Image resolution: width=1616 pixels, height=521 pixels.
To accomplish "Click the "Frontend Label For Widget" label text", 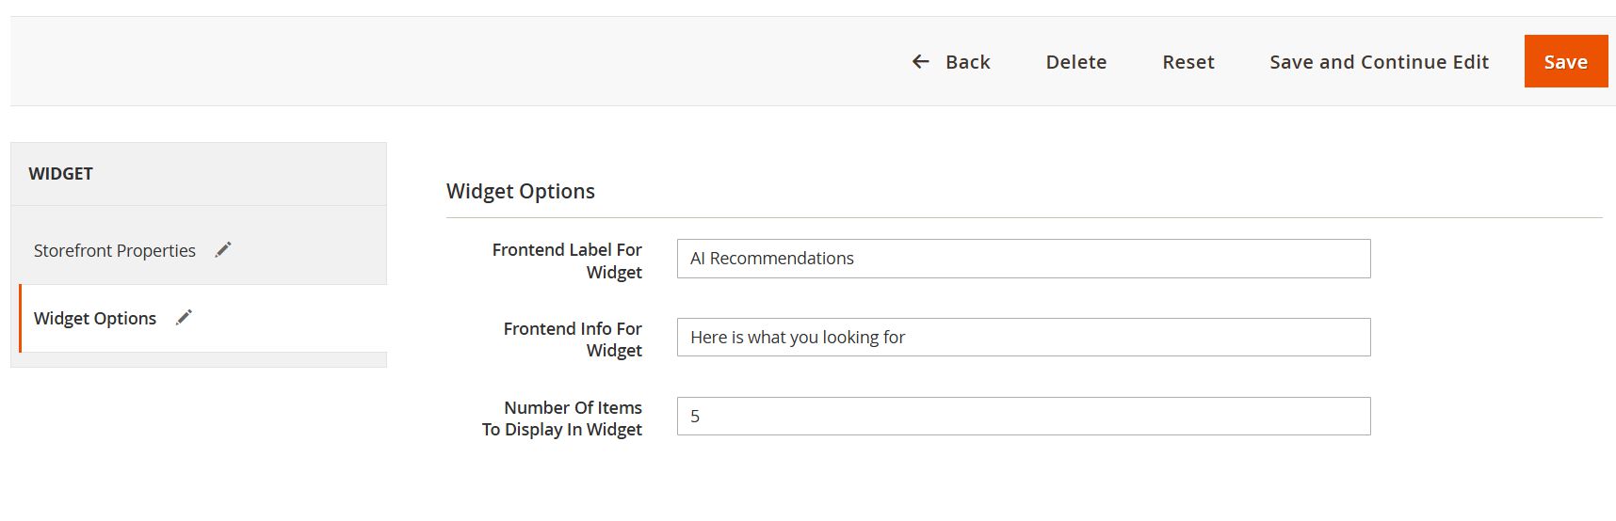I will pyautogui.click(x=567, y=260).
